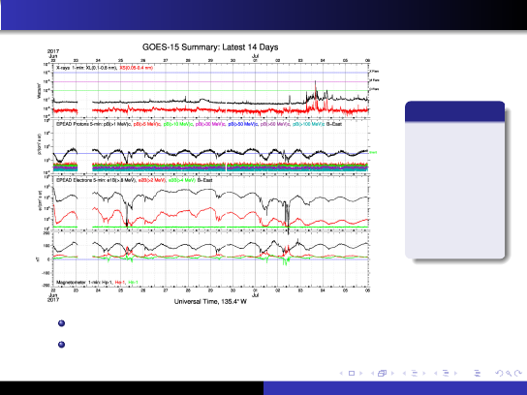Click the stacked frames navigation icon
The image size is (527, 395).
coord(382,373)
